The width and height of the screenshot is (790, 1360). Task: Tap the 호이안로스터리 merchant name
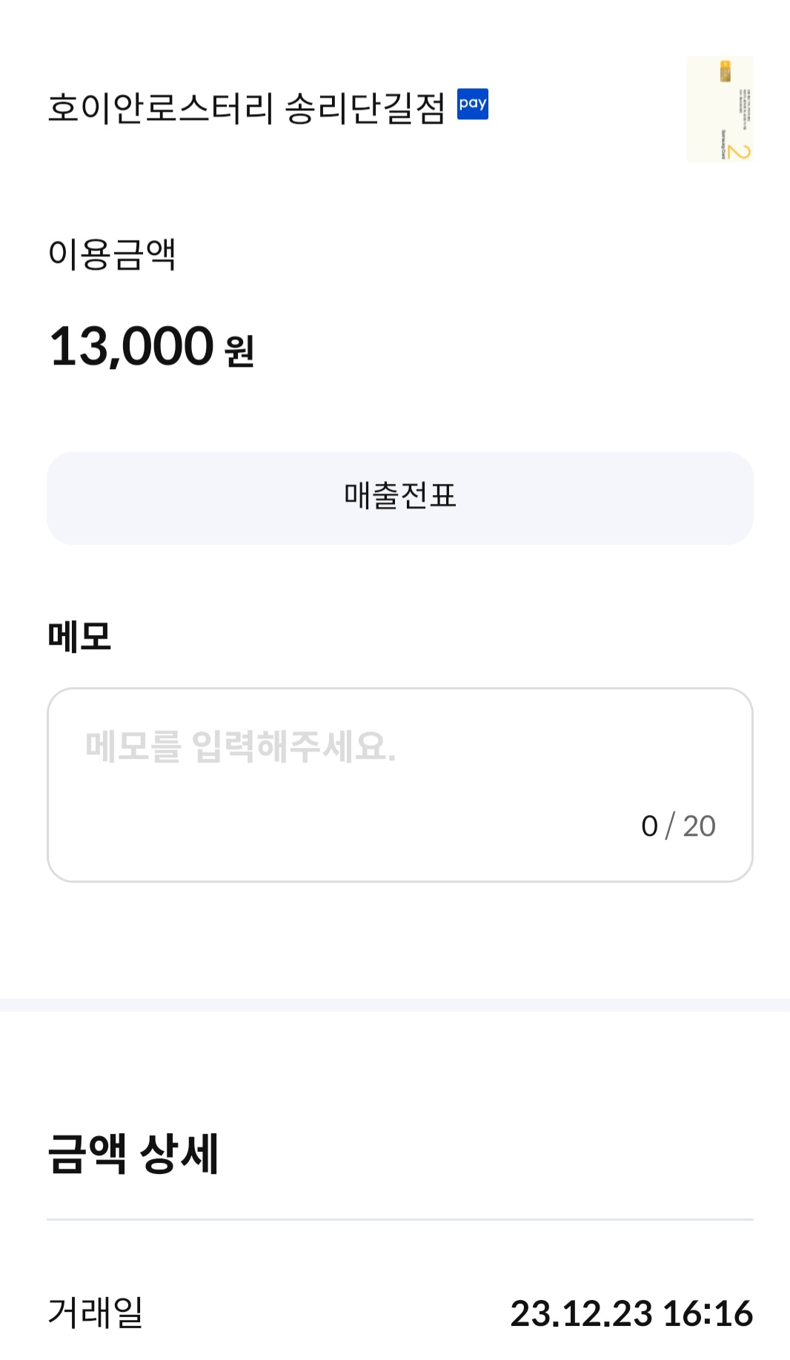[x=161, y=108]
